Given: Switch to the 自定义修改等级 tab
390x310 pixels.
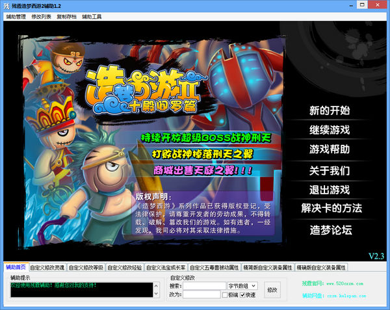Looking at the screenshot, I should (86, 268).
